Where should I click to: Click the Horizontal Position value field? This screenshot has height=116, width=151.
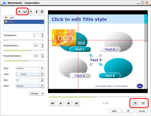click(37, 56)
